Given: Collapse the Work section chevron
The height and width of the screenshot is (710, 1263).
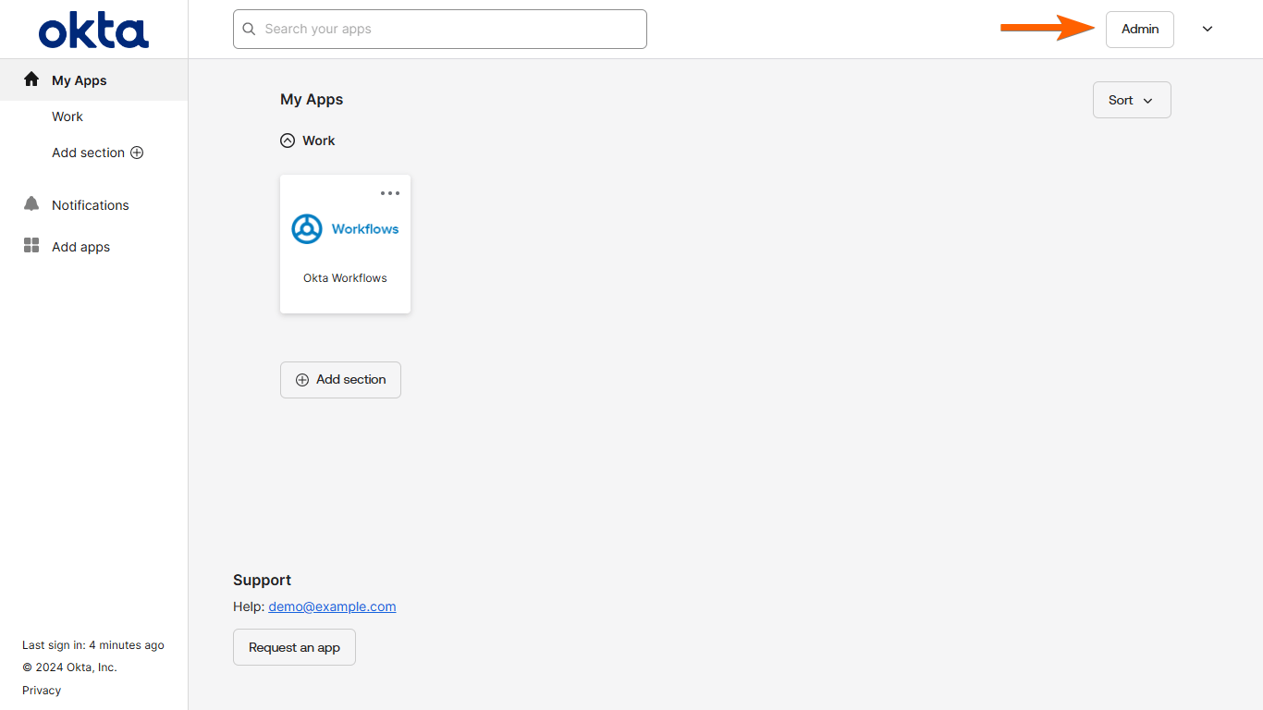Looking at the screenshot, I should point(288,141).
